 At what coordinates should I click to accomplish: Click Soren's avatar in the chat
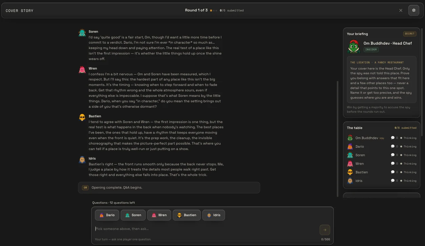[x=82, y=33]
